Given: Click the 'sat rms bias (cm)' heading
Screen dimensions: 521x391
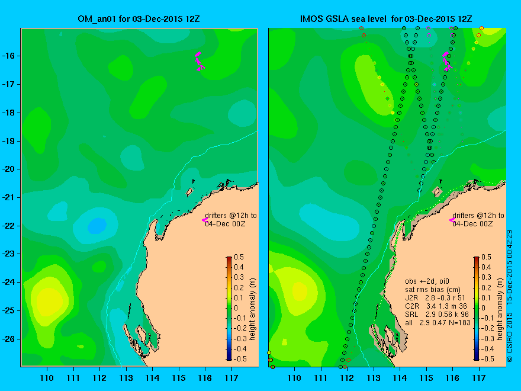Looking at the screenshot, I should [x=433, y=290].
